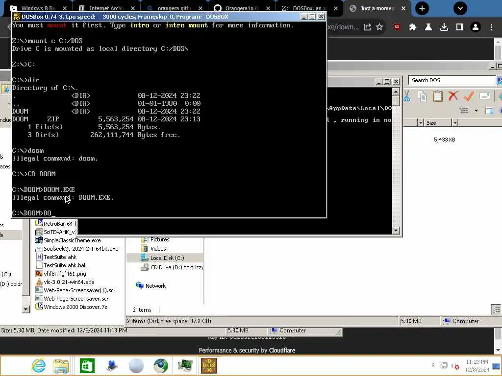Open the view options dropdown arrow
Screen dimensions: 502x376
coord(476,111)
